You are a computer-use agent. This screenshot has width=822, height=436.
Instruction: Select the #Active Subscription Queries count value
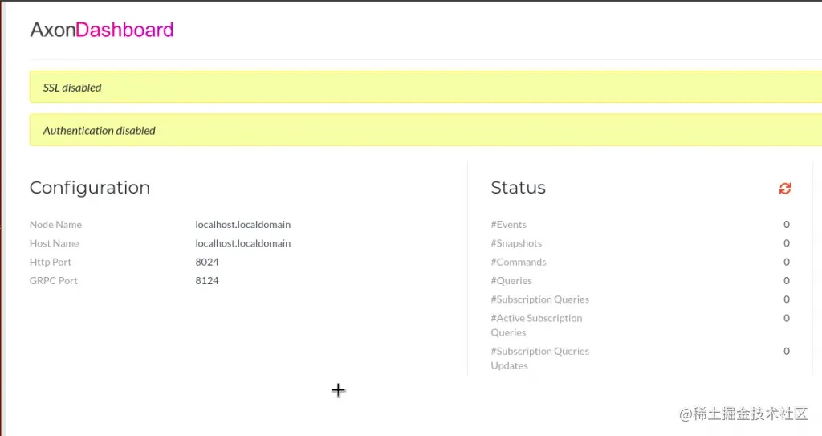(787, 318)
